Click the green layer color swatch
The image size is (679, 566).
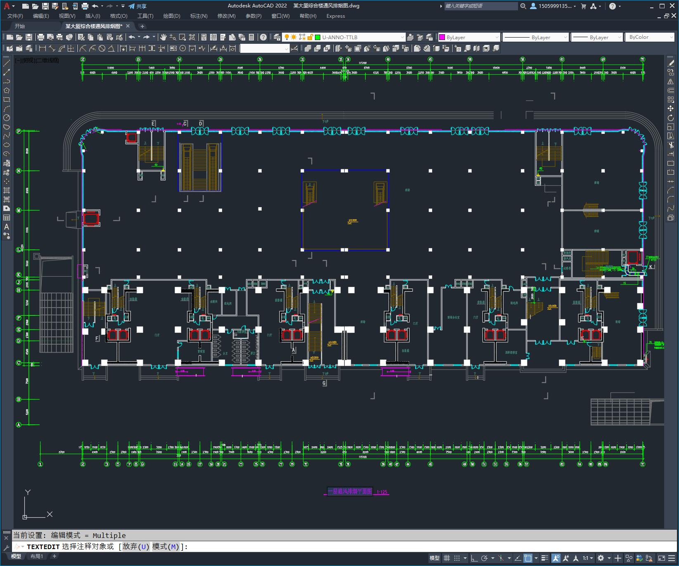click(x=318, y=37)
